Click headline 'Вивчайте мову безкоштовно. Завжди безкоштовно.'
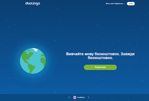The image size is (149, 101). (100, 56)
